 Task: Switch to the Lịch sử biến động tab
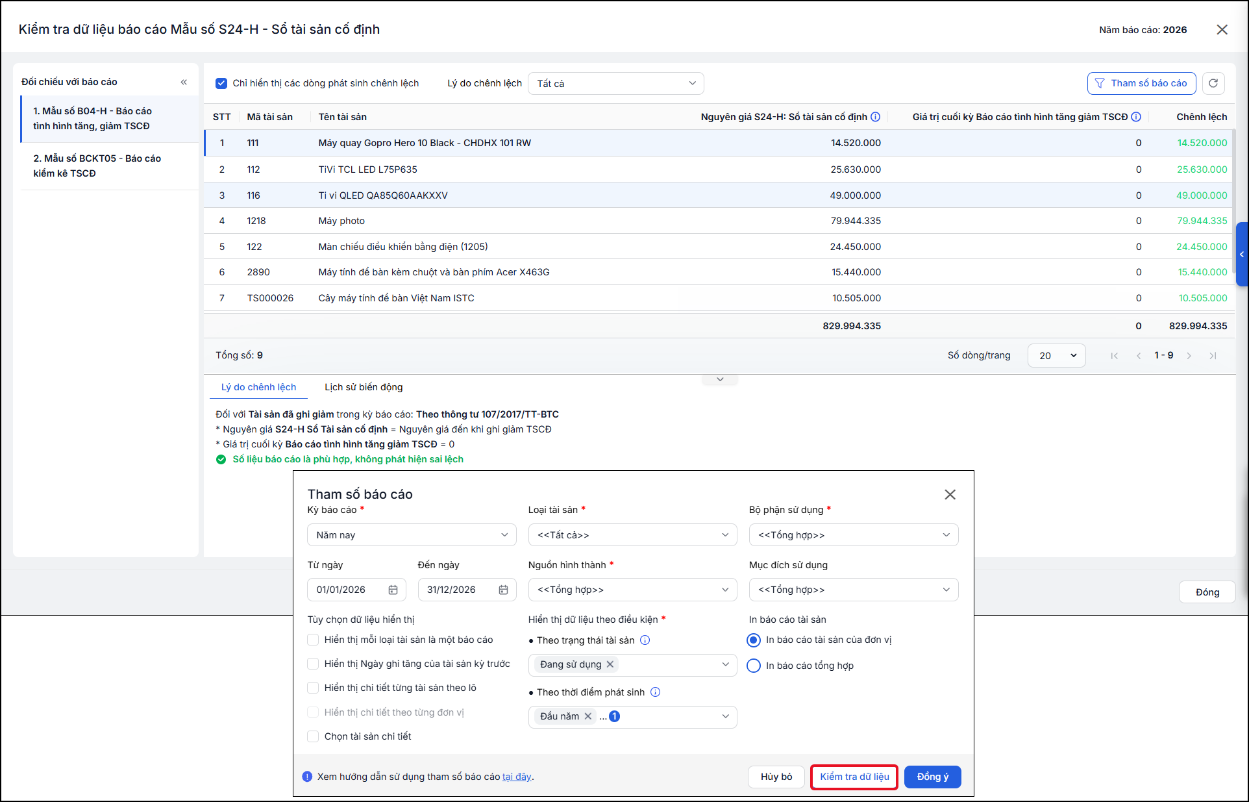coord(364,387)
